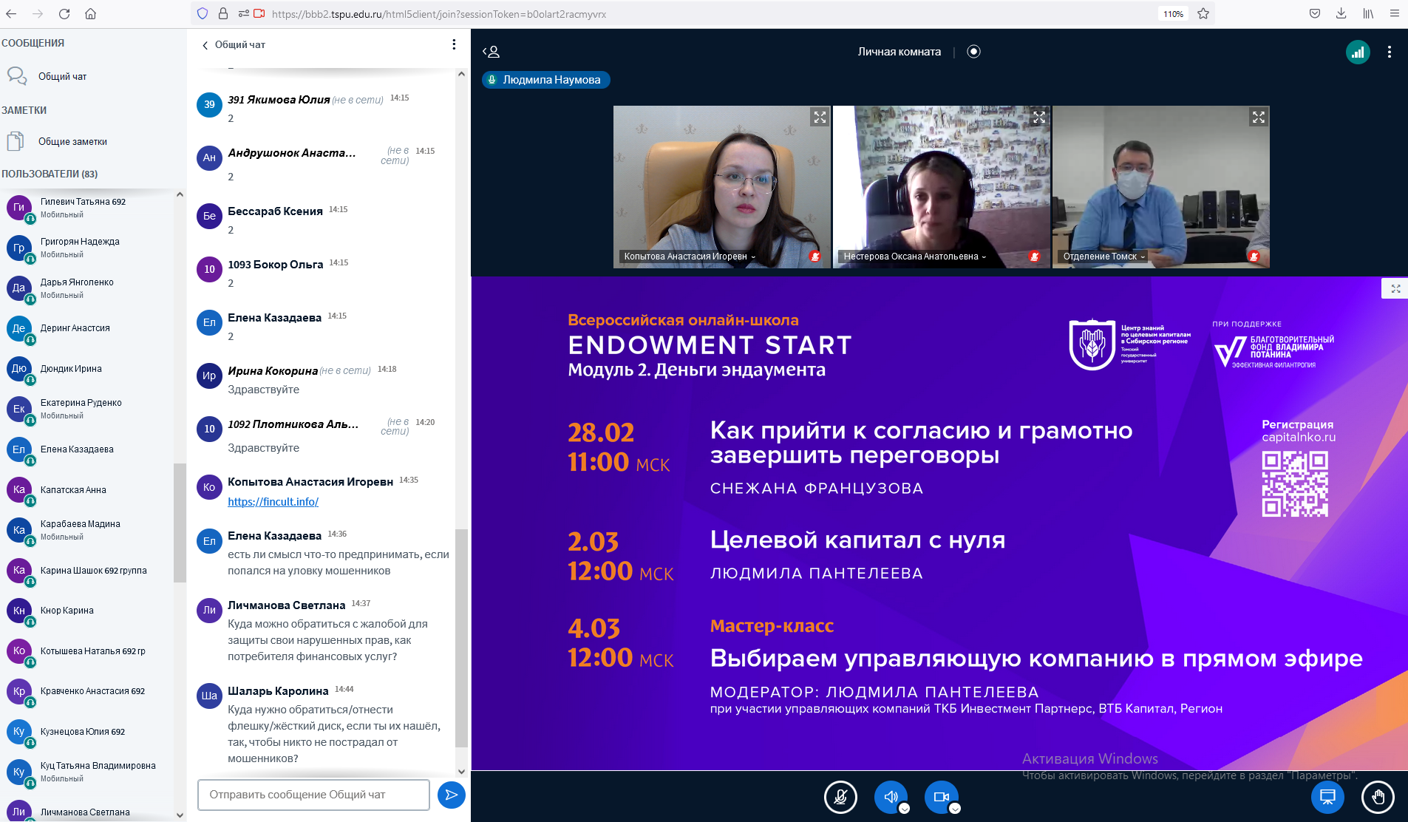Click the send message arrow button
The image size is (1408, 822).
451,795
